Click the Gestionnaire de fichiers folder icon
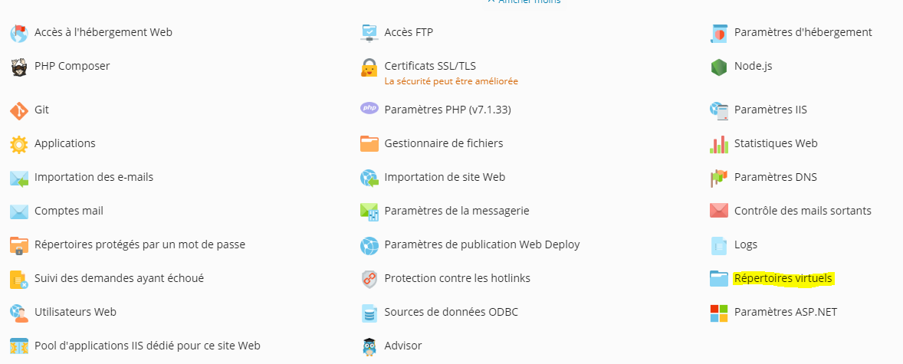 369,143
